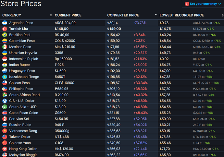Click the Brazilian Real flag icon
Screen dimensions: 224x157
click(5, 35)
